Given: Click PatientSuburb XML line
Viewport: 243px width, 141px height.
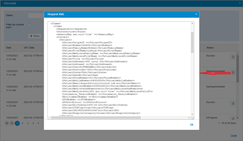Looking at the screenshot, I should pos(89,67).
